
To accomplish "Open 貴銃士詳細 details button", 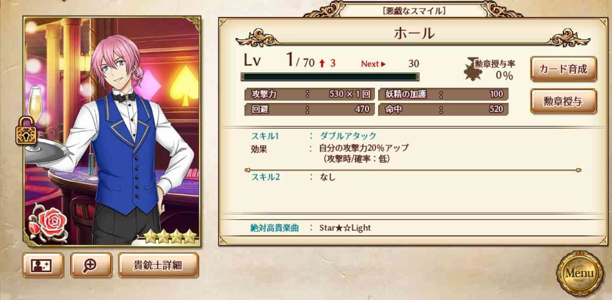I will click(158, 265).
